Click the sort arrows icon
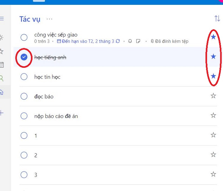The image size is (223, 191). (217, 18)
